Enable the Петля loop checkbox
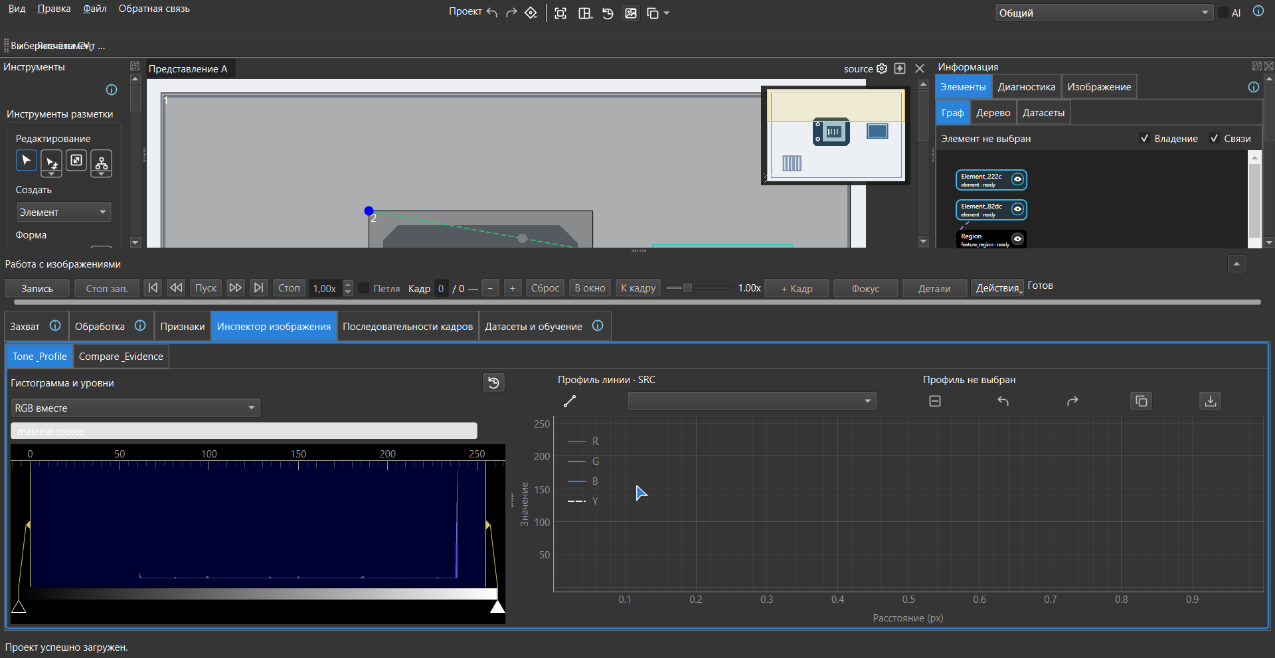Viewport: 1275px width, 658px height. pyautogui.click(x=364, y=288)
